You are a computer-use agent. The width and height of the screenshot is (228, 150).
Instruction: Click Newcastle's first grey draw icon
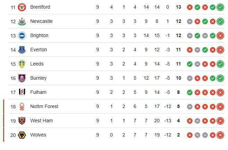point(190,21)
